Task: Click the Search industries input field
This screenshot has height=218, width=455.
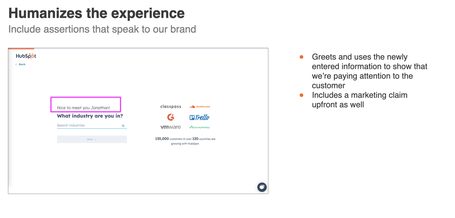Action: (92, 126)
